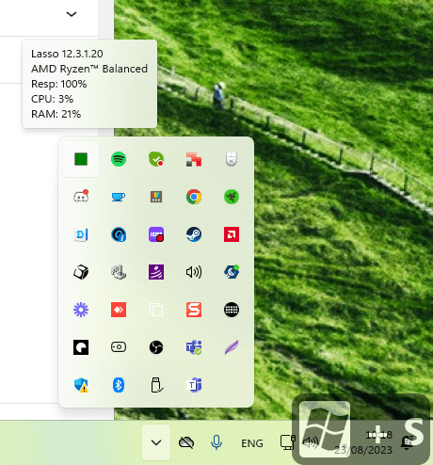Screen dimensions: 433x465
Task: Click the Bluetooth tray icon
Action: tap(119, 385)
